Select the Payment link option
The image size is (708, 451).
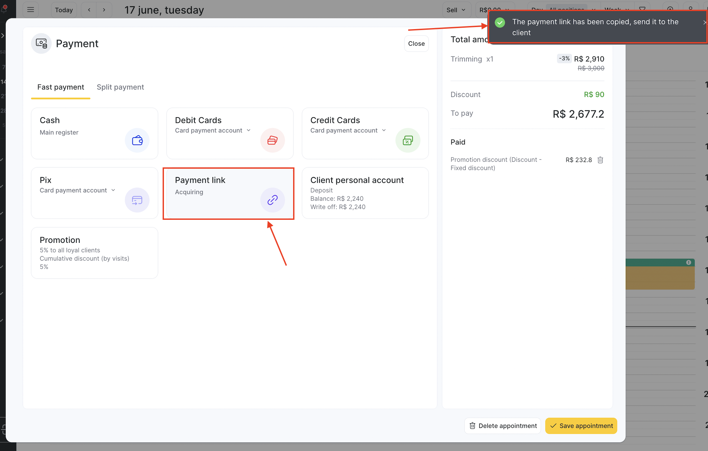point(230,193)
